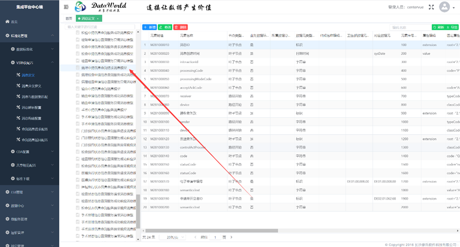Click the tool icon beside 消息与数据集匹配
Viewport: 460px width, 247px height.
[x=18, y=96]
